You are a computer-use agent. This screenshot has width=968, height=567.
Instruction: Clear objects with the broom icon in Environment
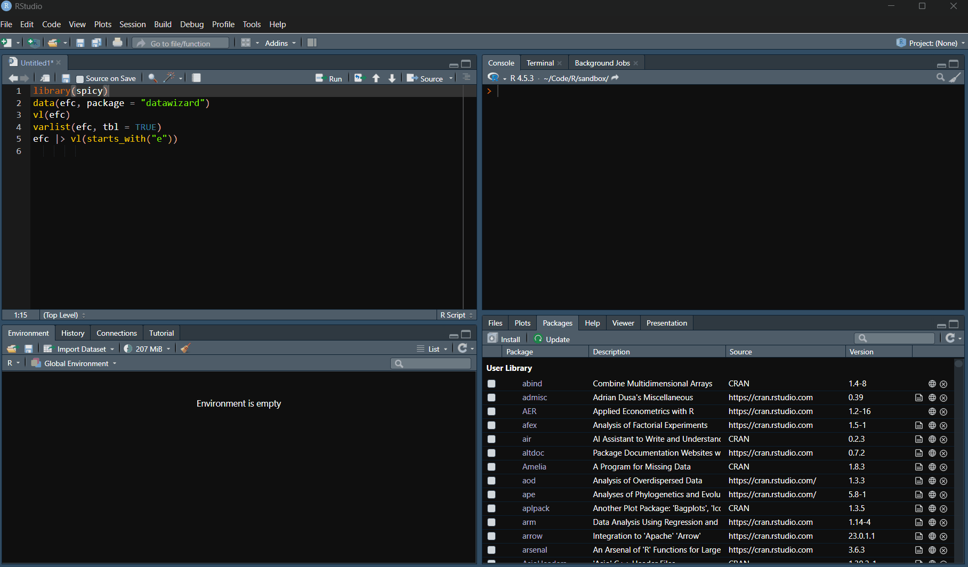185,349
